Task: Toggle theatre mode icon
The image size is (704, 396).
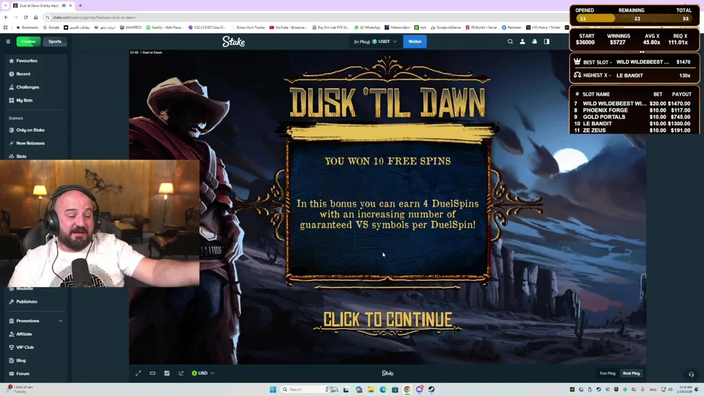Action: [152, 373]
